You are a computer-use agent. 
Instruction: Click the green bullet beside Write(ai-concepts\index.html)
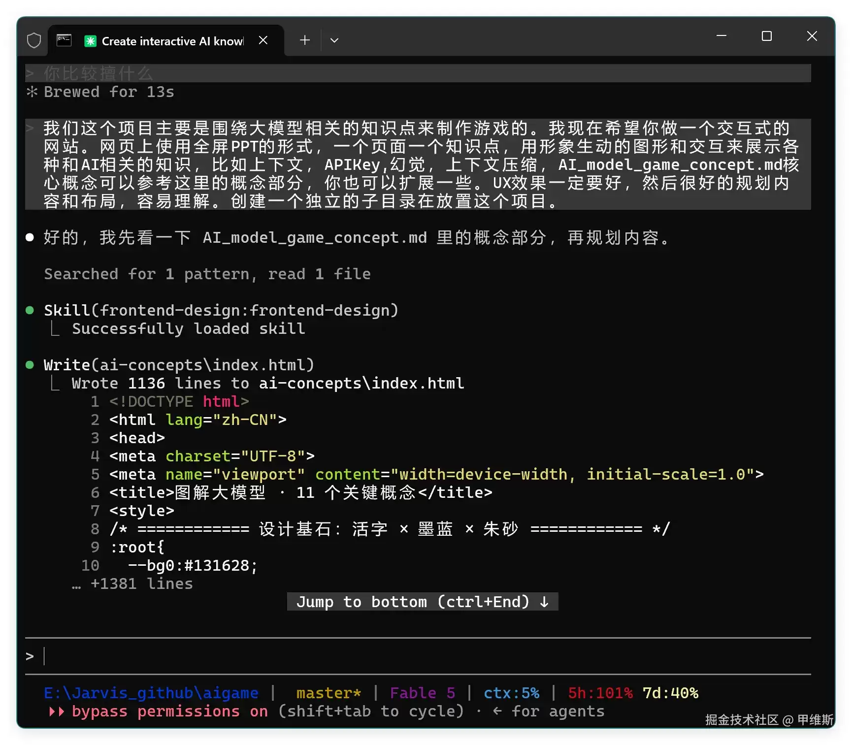30,365
